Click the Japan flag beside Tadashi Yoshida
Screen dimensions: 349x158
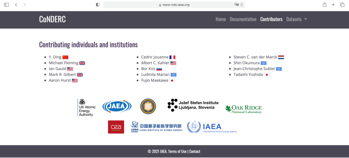[x=267, y=75]
